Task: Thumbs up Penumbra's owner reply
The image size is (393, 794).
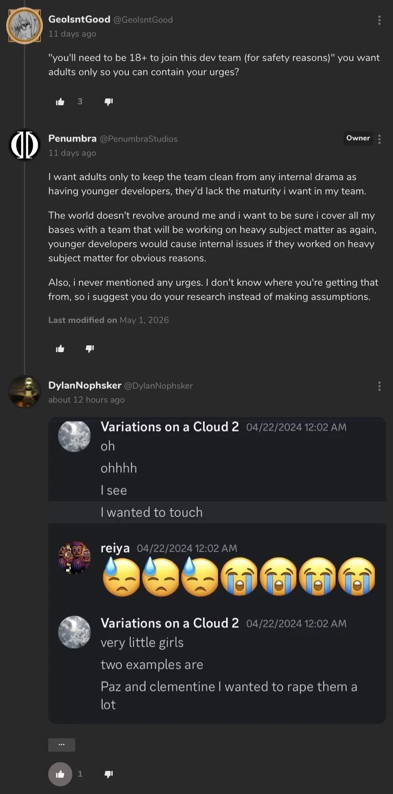Action: [x=60, y=348]
